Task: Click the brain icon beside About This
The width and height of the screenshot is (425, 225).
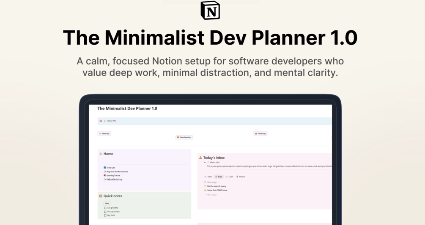Action: tap(101, 121)
